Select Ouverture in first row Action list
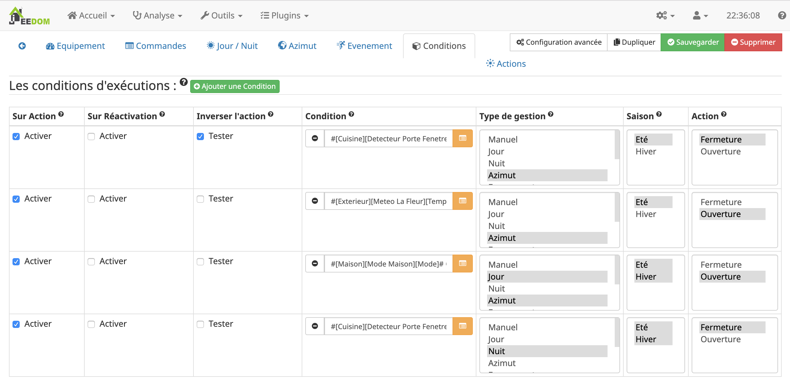This screenshot has width=790, height=378. coord(733,151)
